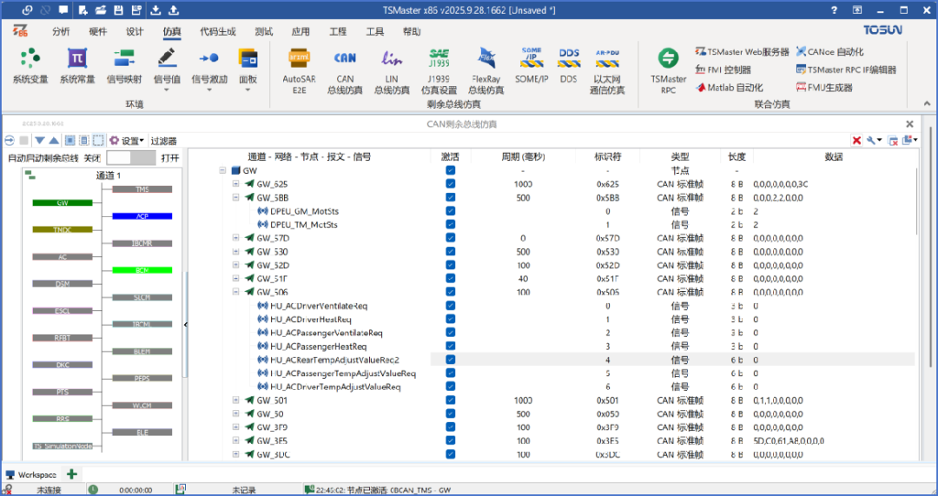Switch to the 设计 ribbon tab
938x496 pixels.
point(135,32)
